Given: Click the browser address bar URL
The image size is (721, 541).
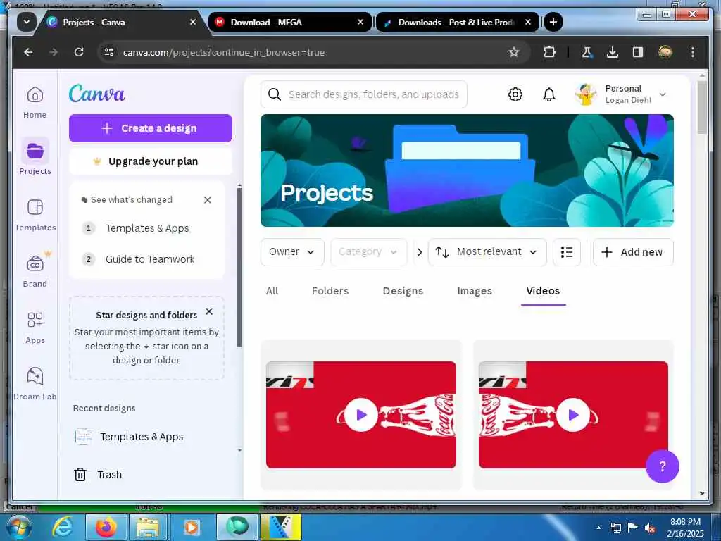Looking at the screenshot, I should [x=224, y=52].
